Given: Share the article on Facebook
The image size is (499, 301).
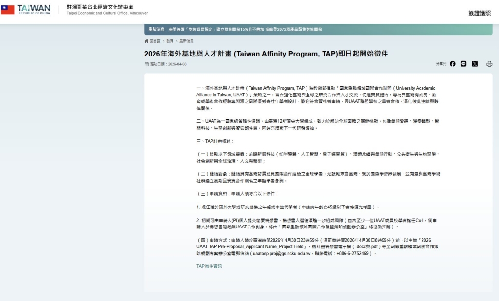Looking at the screenshot, I should point(452,64).
